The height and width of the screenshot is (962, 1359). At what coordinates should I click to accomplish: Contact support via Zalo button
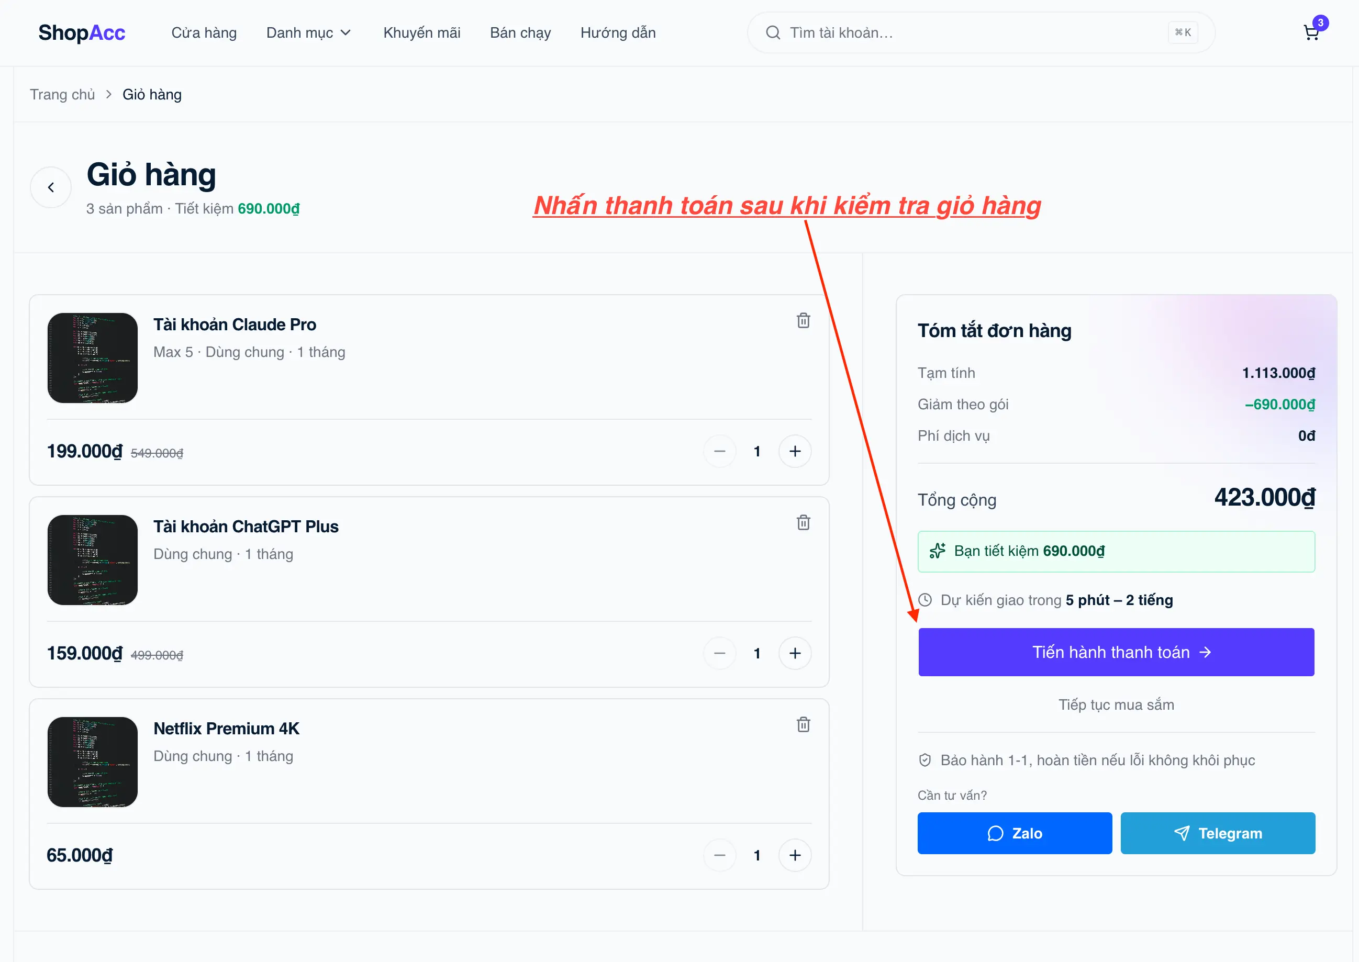pos(1015,833)
